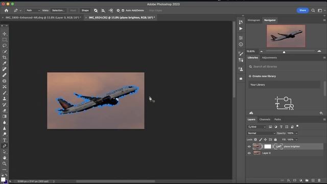327x184 pixels.
Task: Open the Path mode dropdown
Action: (33, 10)
